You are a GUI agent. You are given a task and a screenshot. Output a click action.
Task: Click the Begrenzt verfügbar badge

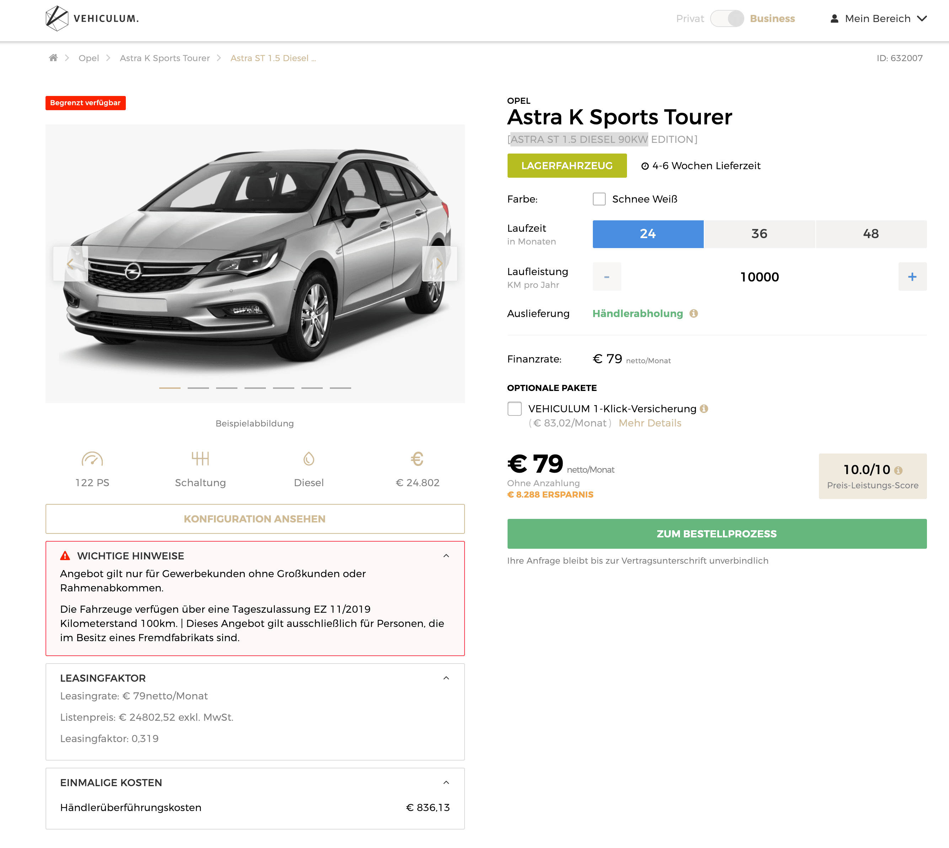click(x=85, y=102)
